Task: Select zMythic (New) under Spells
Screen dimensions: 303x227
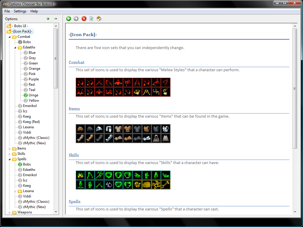Action: click(x=34, y=207)
